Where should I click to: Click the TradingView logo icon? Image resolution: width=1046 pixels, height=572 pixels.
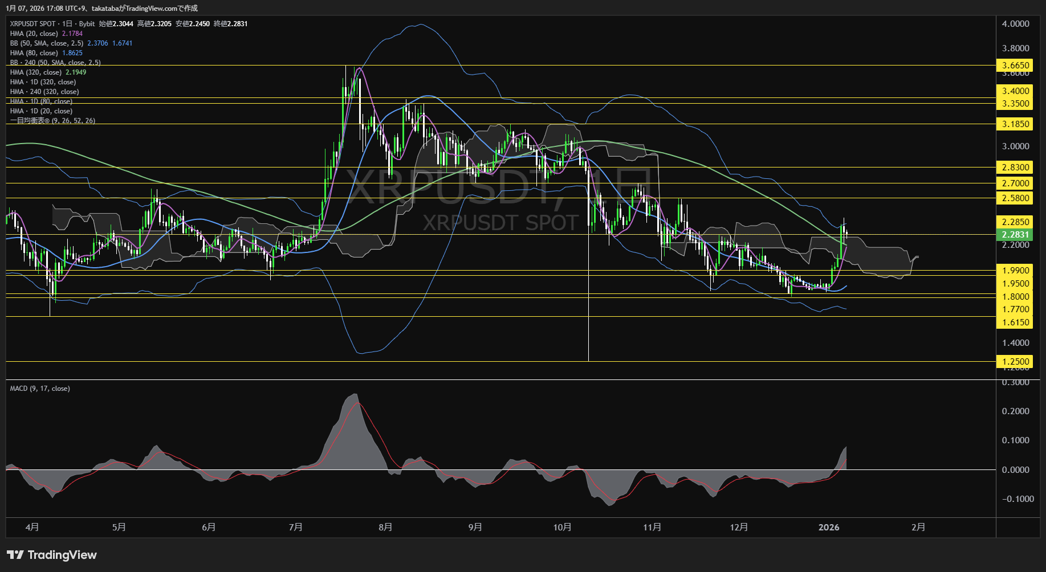pos(15,555)
